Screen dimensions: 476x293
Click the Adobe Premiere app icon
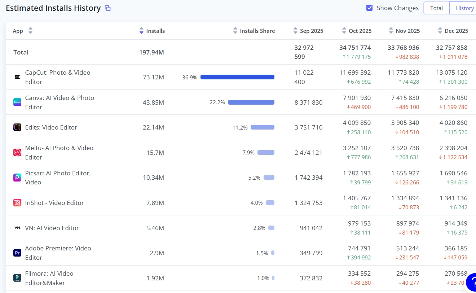17,253
